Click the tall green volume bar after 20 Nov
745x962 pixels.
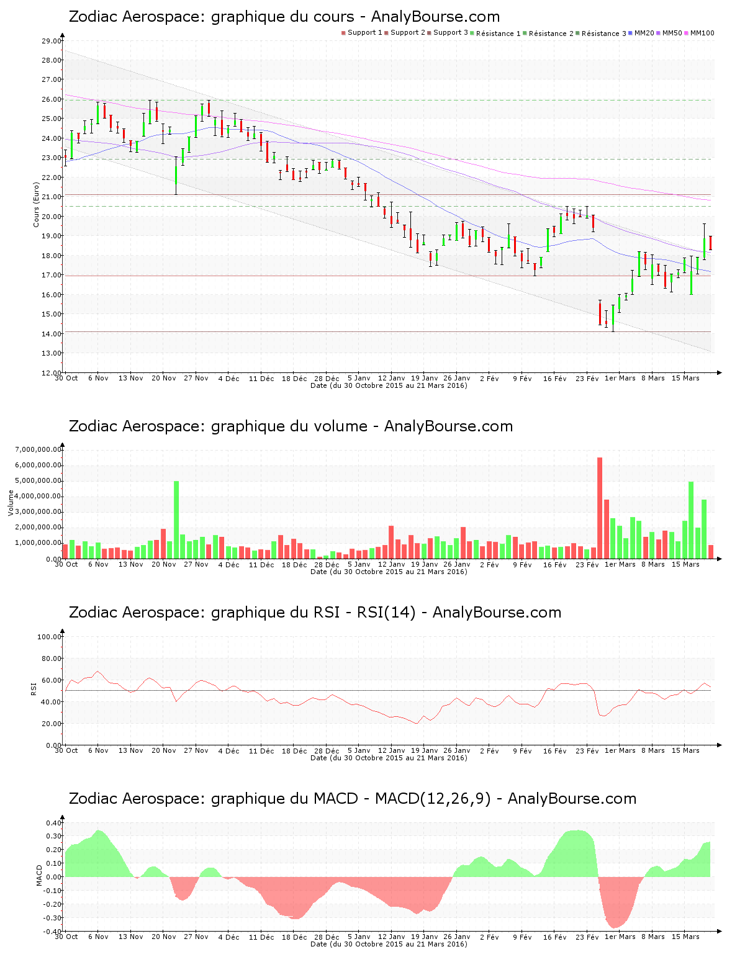[176, 519]
